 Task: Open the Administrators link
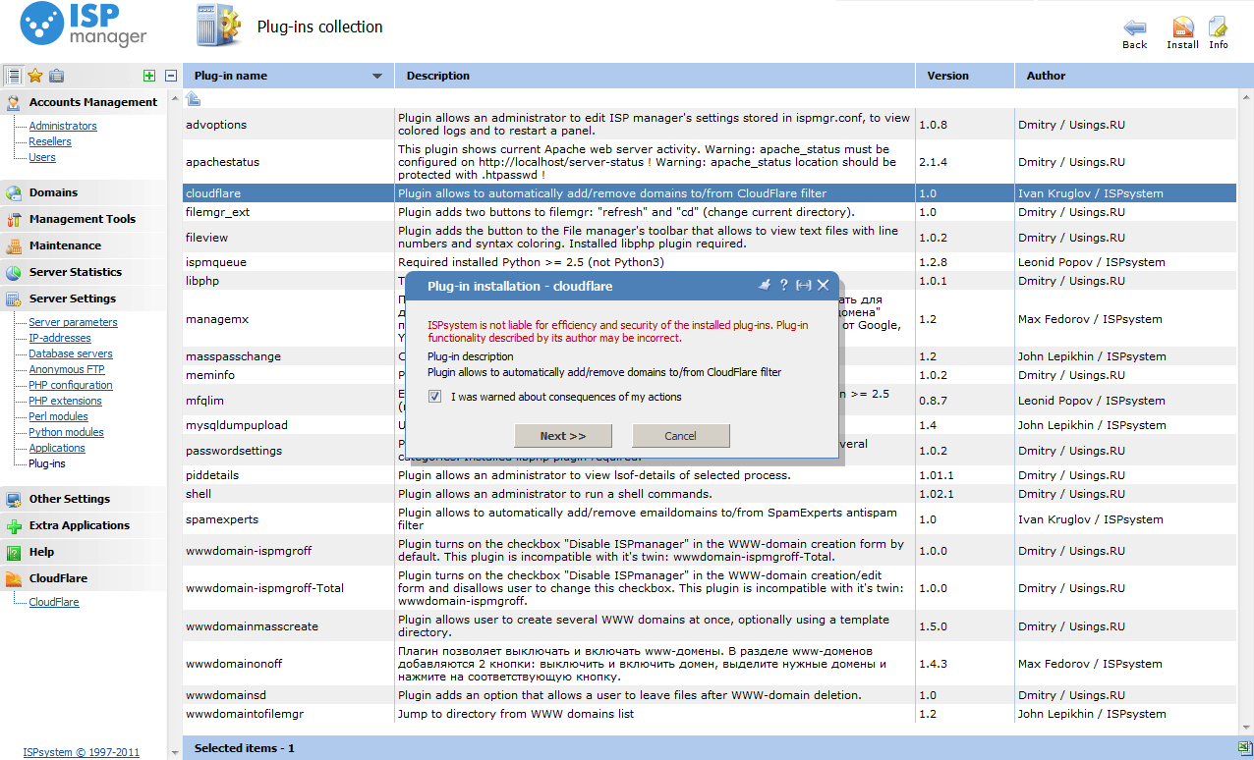(63, 126)
